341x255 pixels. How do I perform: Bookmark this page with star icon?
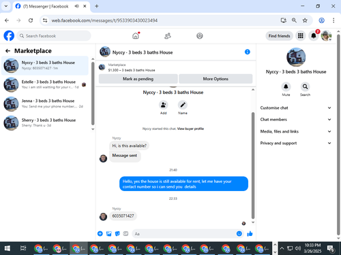pos(305,20)
